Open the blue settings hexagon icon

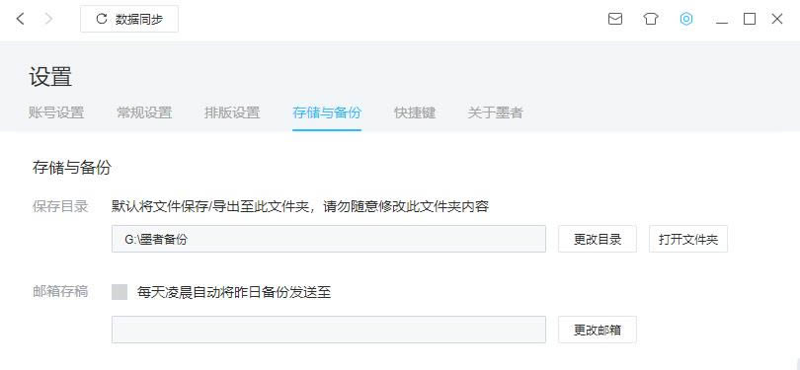[x=686, y=20]
